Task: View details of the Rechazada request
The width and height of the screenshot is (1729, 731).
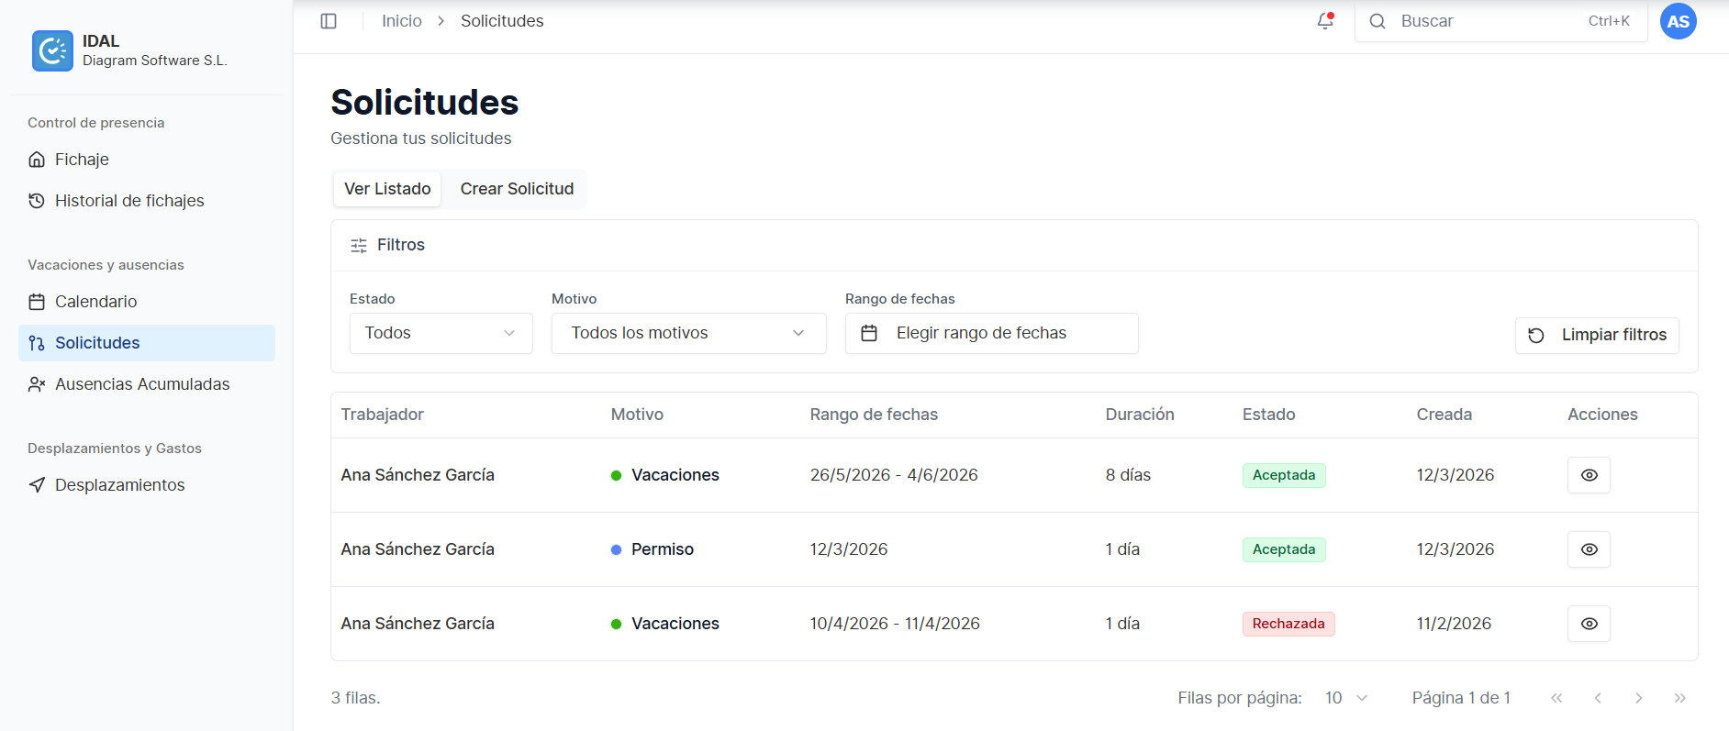Action: [1589, 624]
